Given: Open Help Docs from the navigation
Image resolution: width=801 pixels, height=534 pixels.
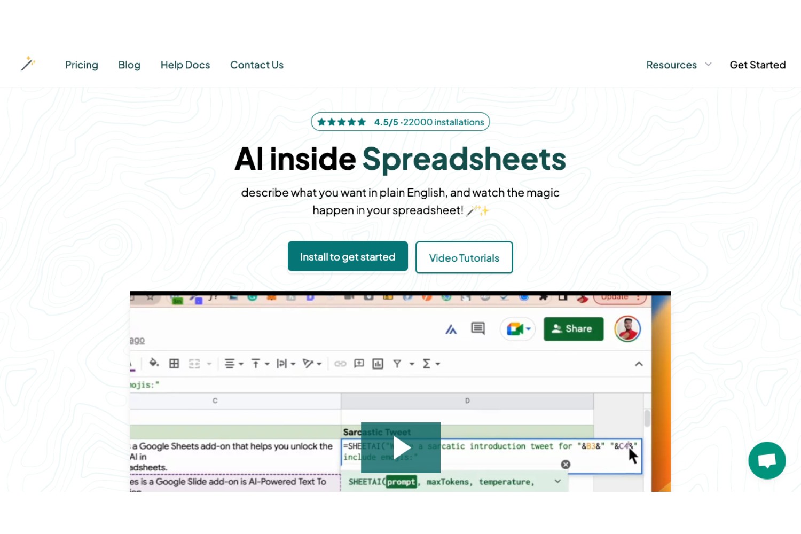Looking at the screenshot, I should point(185,65).
